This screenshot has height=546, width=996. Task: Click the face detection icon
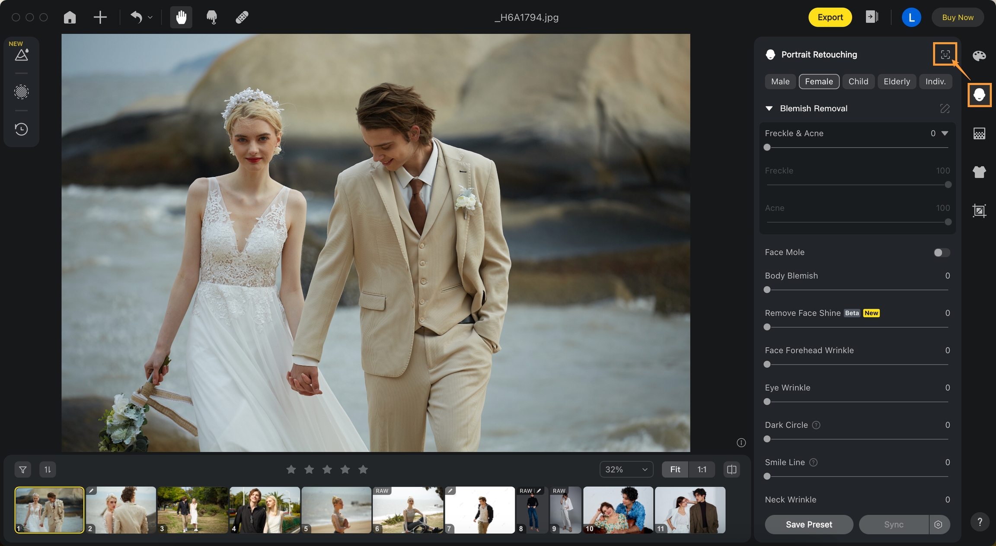pyautogui.click(x=945, y=54)
